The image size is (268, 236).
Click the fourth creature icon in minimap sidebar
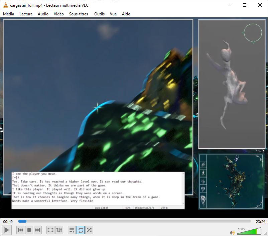coord(203,189)
